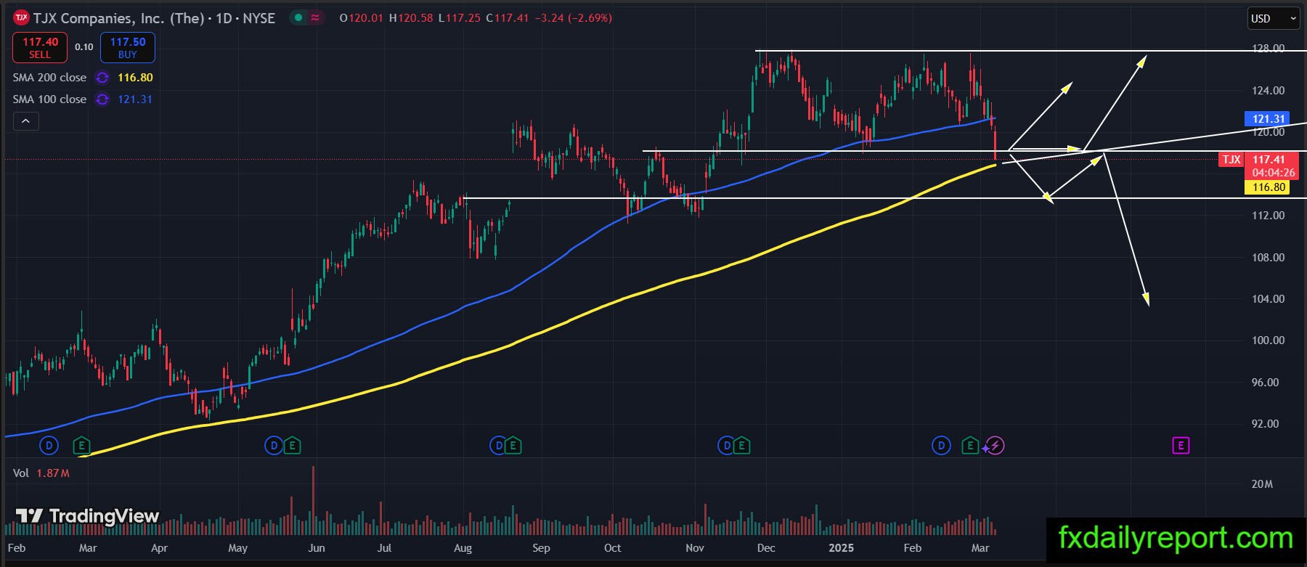This screenshot has height=567, width=1307.
Task: Click the yellow 116.80 SMA 200 legend value
Action: [135, 78]
